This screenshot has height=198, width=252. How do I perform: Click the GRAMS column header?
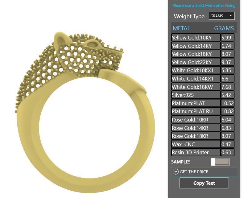pos(224,28)
